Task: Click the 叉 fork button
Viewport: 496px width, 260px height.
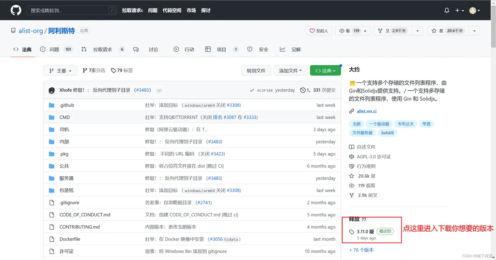Action: click(393, 31)
